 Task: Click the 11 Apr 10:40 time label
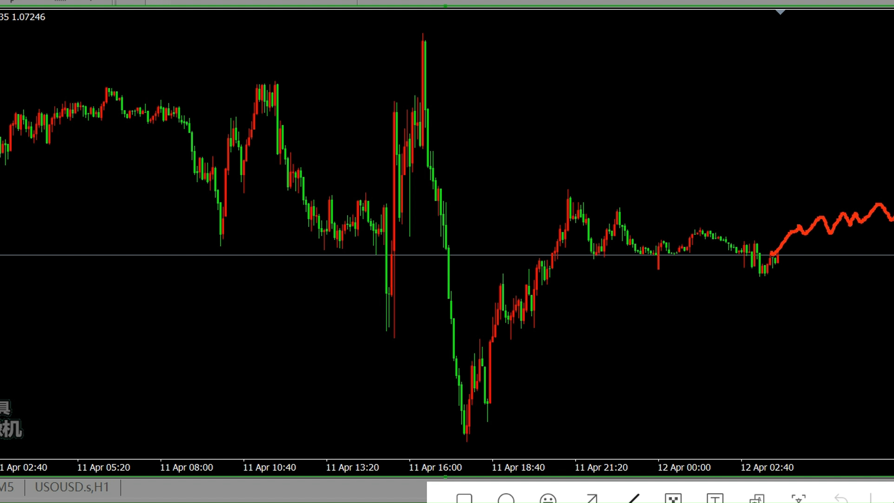click(269, 467)
